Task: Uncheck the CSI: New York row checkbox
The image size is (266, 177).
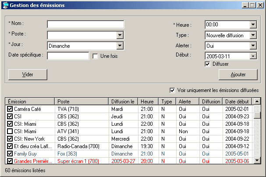Action: [10, 139]
